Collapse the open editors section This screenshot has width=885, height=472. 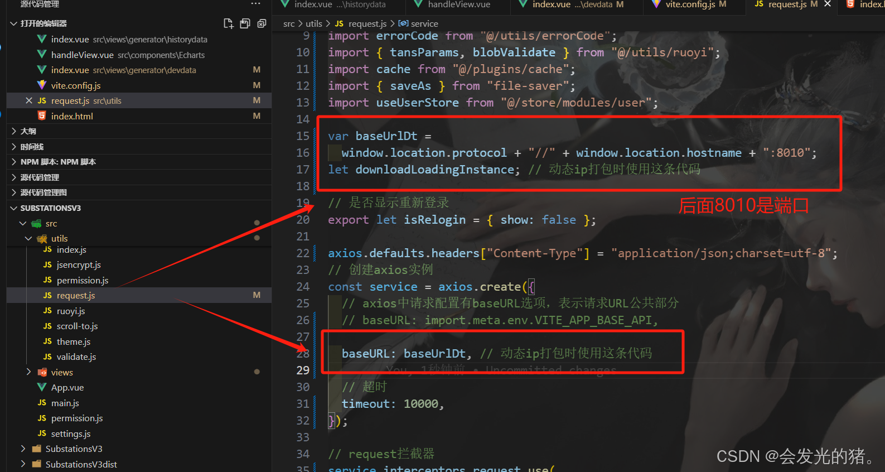pos(14,23)
